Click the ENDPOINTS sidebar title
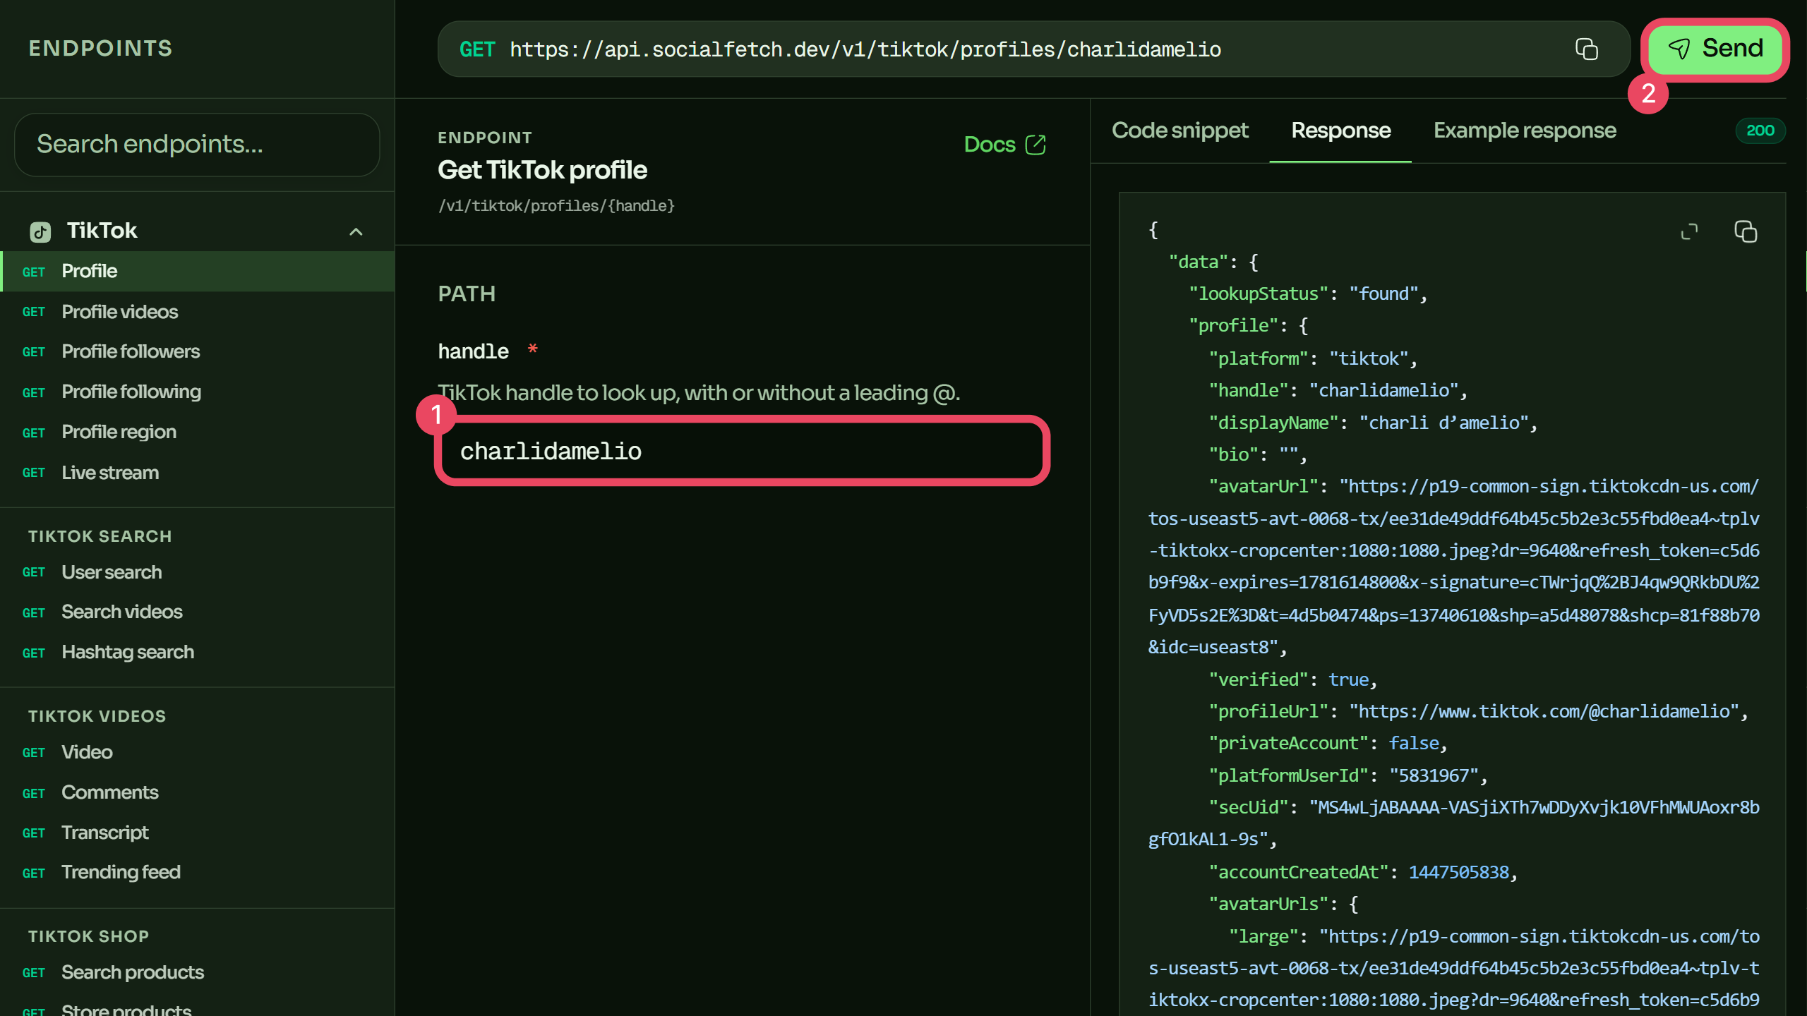 coord(101,48)
